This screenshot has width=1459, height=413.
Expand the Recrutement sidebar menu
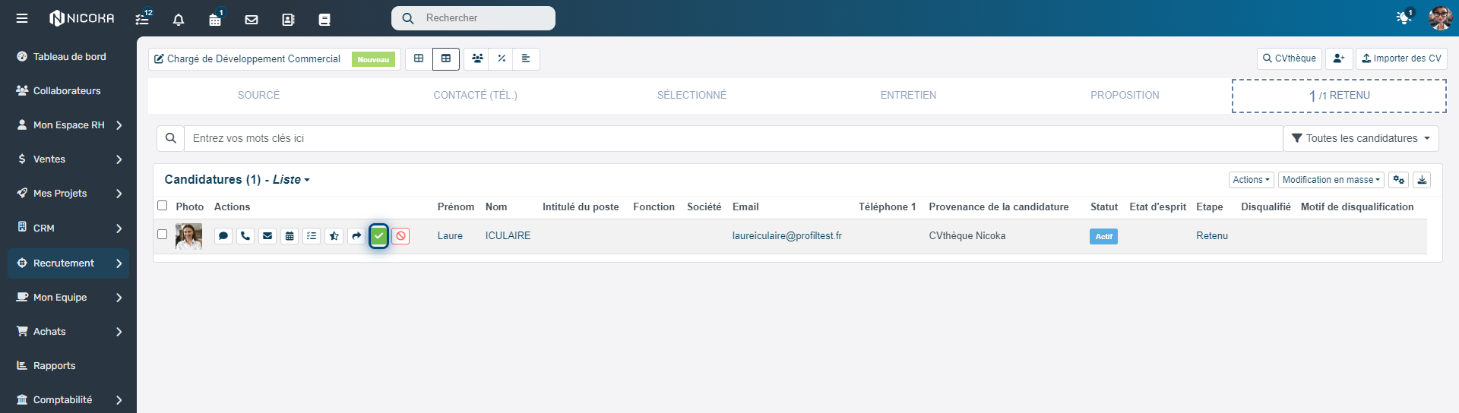[x=68, y=263]
